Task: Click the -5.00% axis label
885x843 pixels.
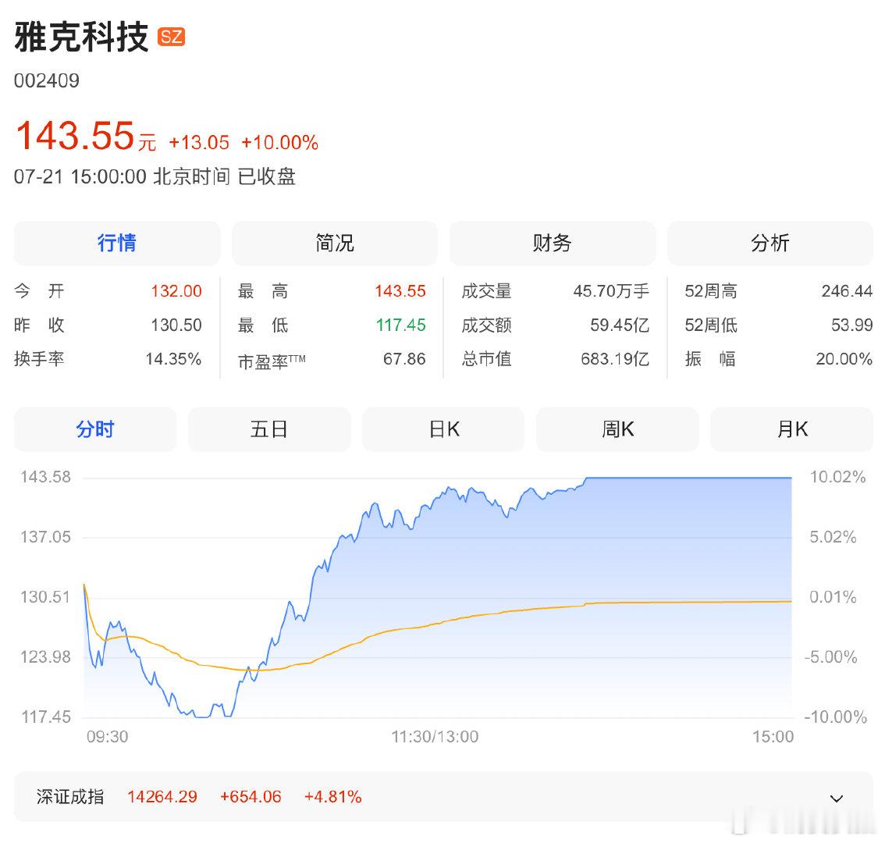Action: [831, 657]
